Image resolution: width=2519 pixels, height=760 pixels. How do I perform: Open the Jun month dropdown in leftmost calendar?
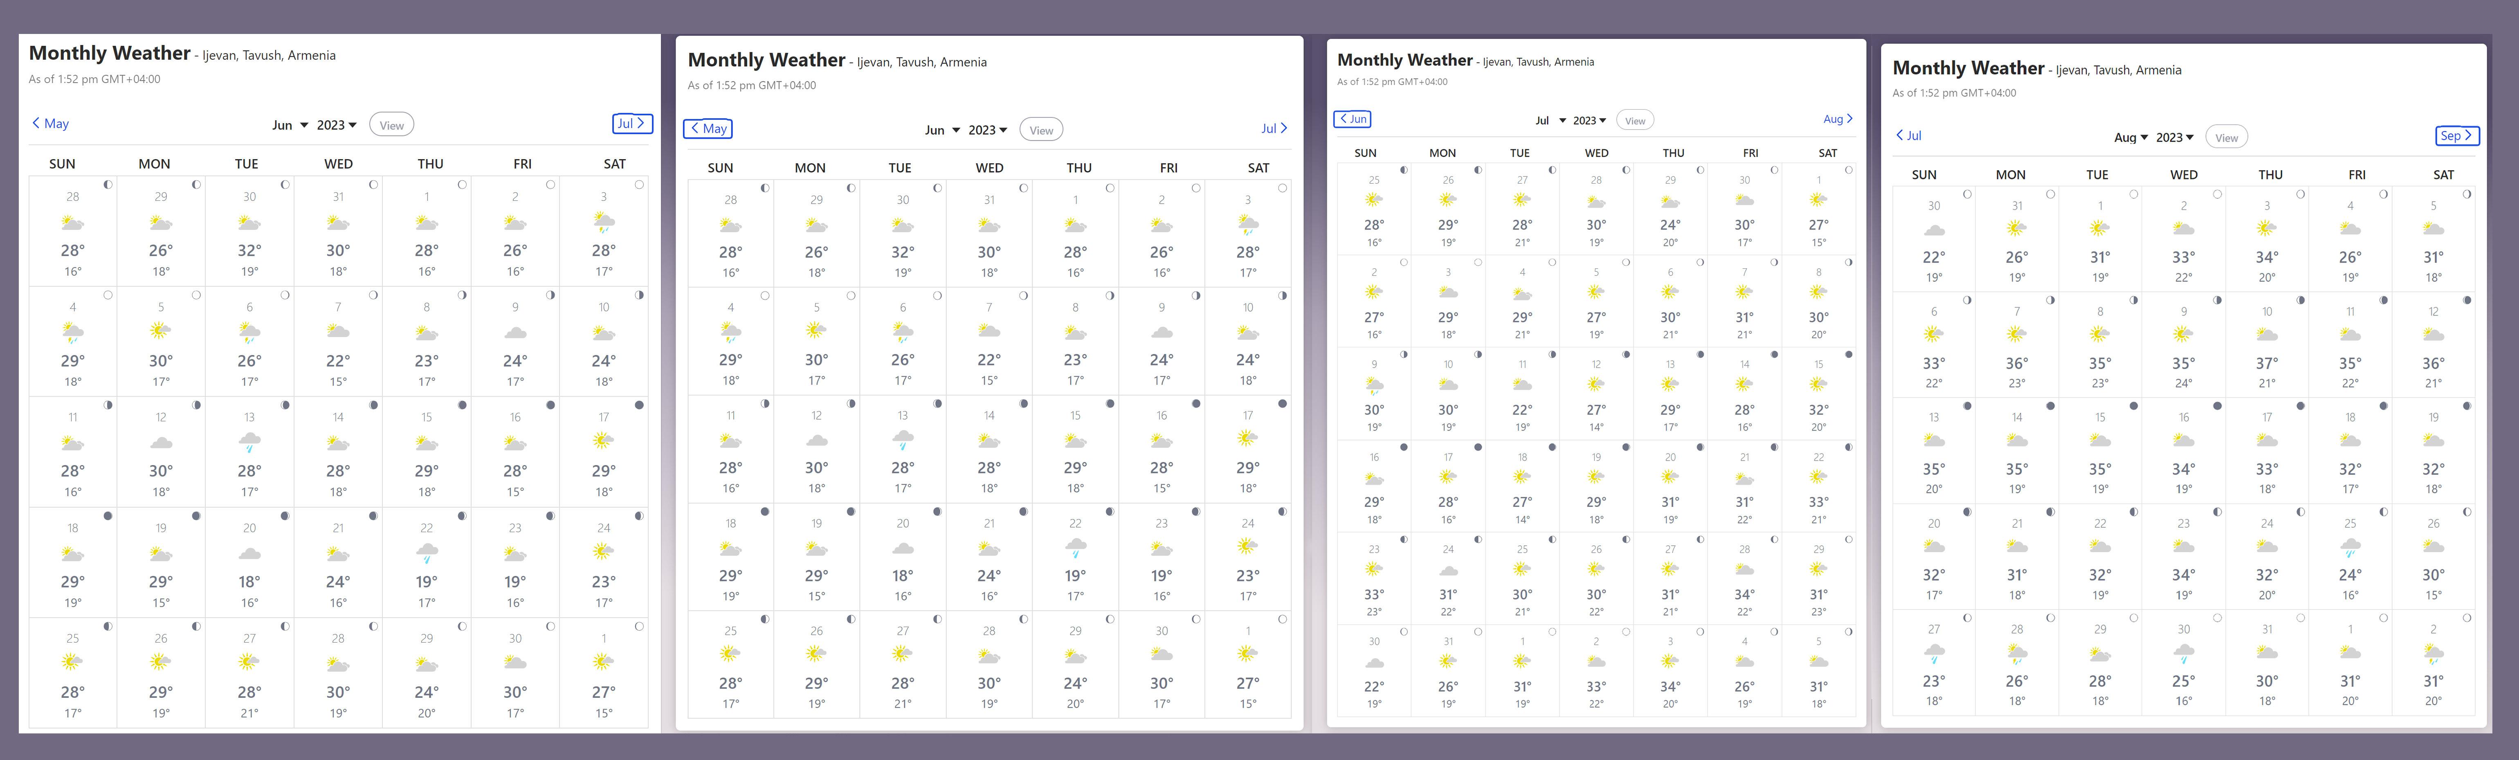coord(290,125)
